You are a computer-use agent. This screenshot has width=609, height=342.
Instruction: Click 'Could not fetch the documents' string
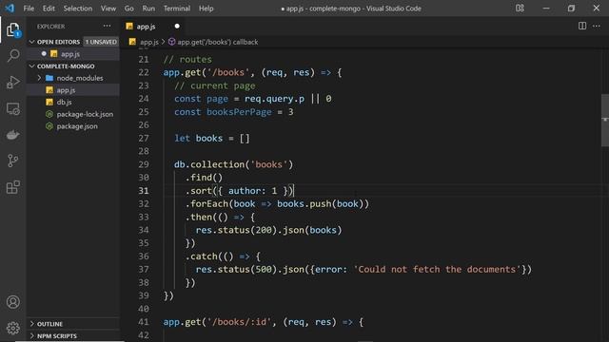pos(437,270)
